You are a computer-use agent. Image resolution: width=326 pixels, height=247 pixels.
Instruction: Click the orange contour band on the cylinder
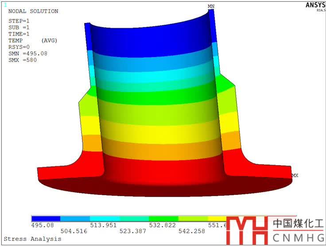162,151
